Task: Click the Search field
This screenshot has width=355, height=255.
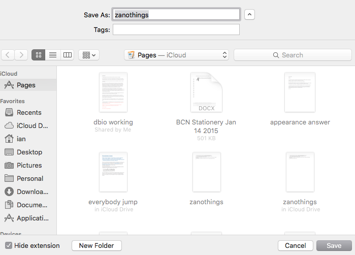Action: point(293,55)
